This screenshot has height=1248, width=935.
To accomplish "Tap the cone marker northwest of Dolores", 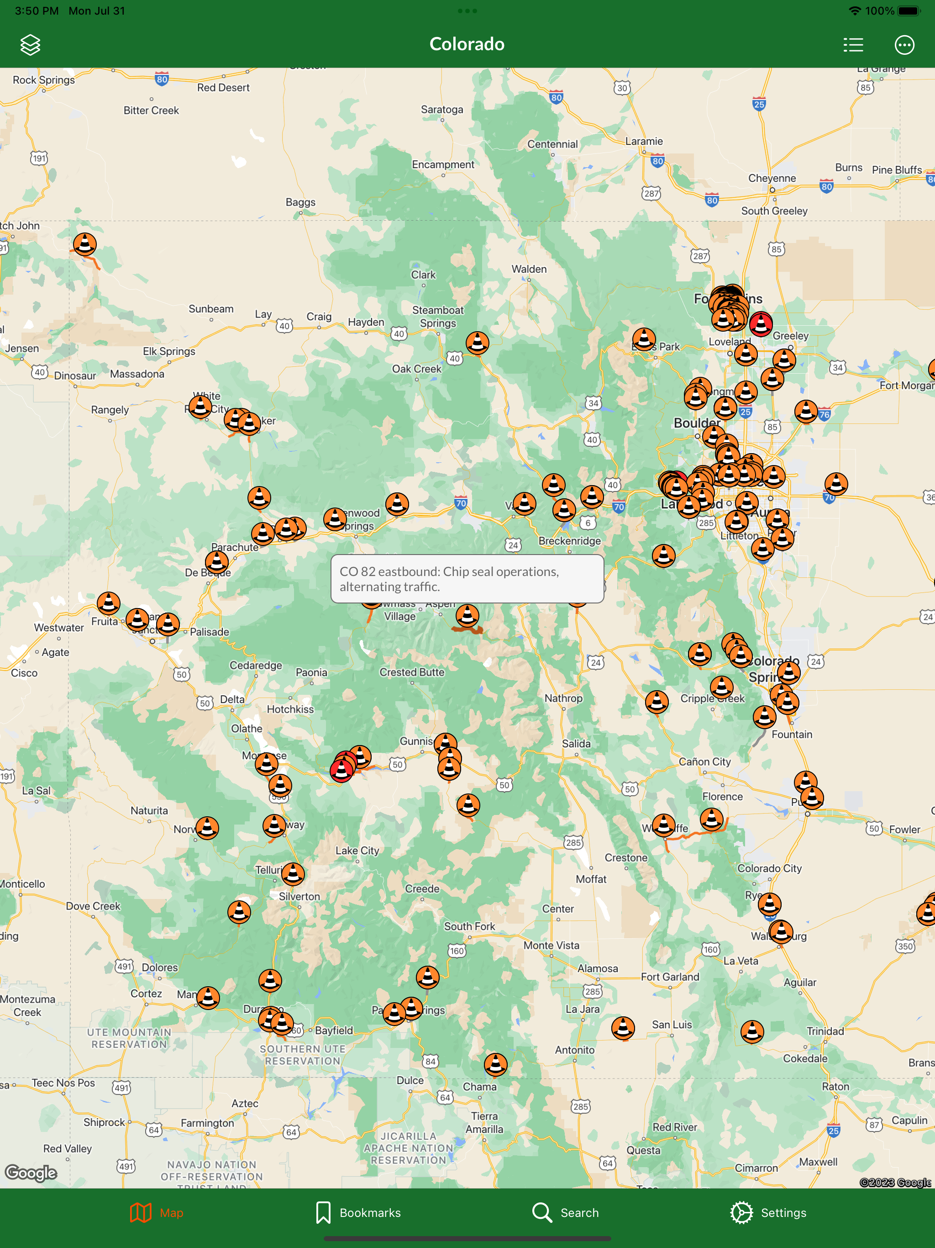I will [239, 912].
